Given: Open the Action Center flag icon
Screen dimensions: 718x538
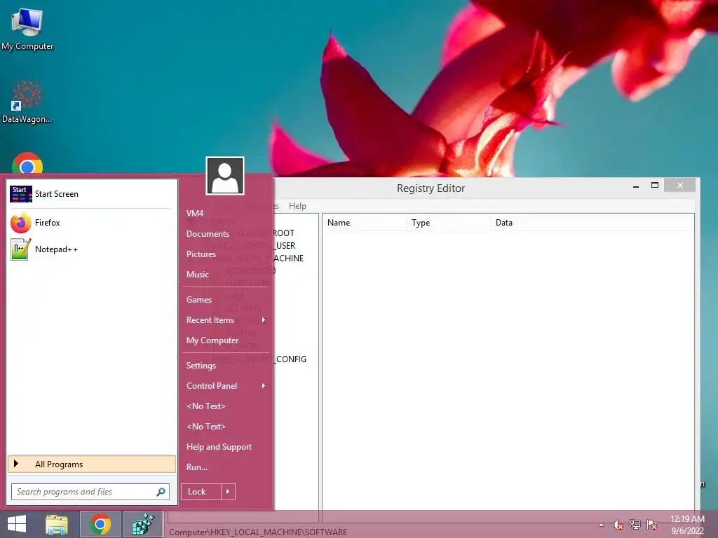Looking at the screenshot, I should pyautogui.click(x=652, y=525).
